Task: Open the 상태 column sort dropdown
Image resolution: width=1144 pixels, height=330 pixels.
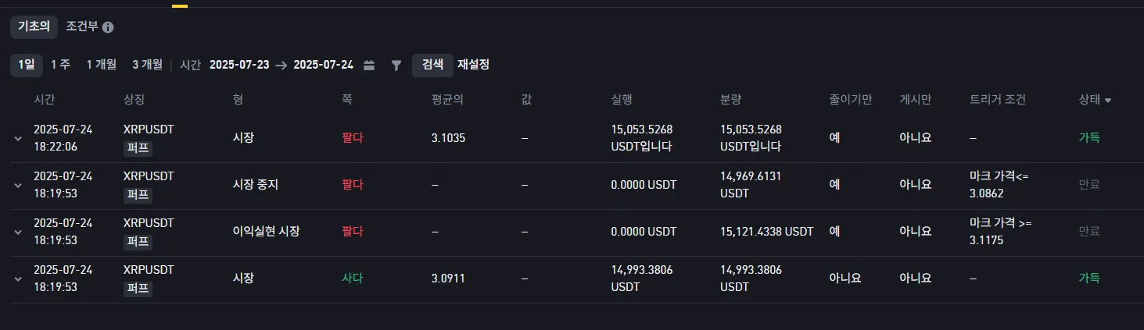Action: click(x=1108, y=101)
